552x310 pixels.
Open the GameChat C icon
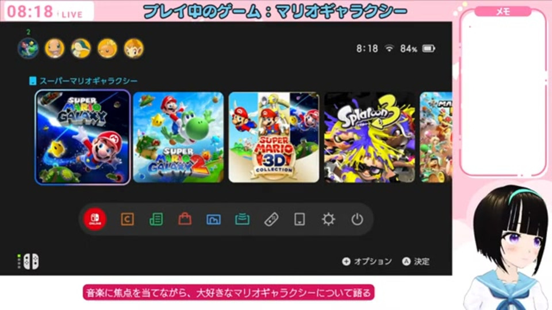127,219
